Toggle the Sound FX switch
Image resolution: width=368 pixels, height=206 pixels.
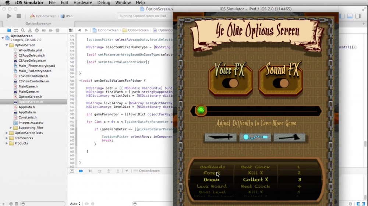click(x=280, y=83)
